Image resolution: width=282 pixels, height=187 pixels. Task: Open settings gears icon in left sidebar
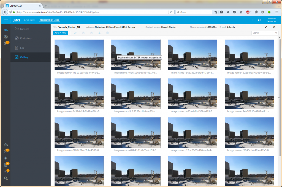pos(6,178)
